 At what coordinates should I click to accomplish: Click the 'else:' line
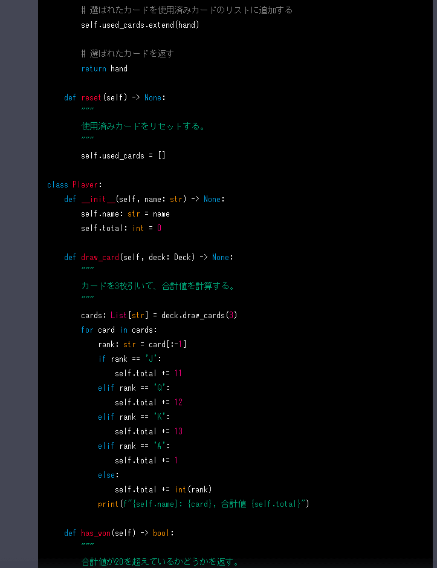109,475
